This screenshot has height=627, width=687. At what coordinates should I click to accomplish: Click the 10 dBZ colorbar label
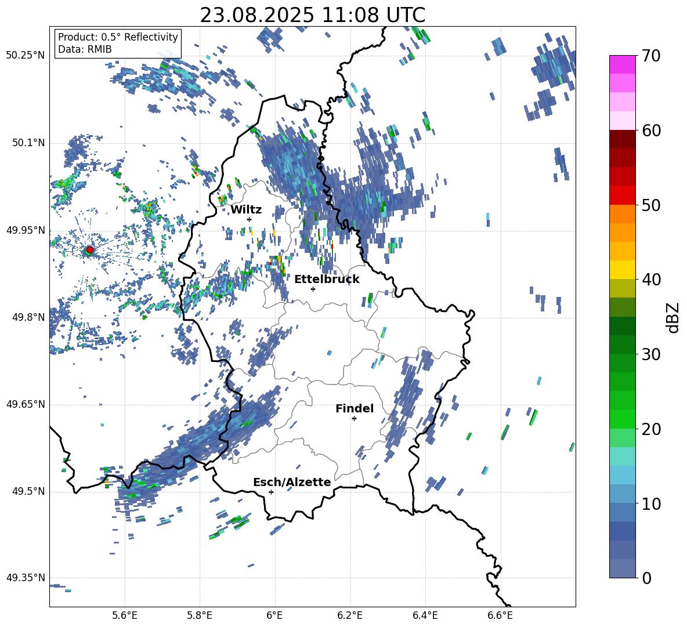(651, 503)
